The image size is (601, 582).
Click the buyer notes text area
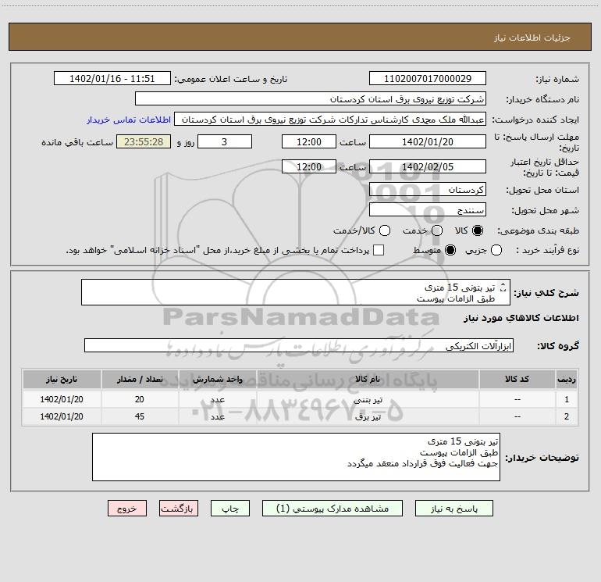tap(296, 457)
